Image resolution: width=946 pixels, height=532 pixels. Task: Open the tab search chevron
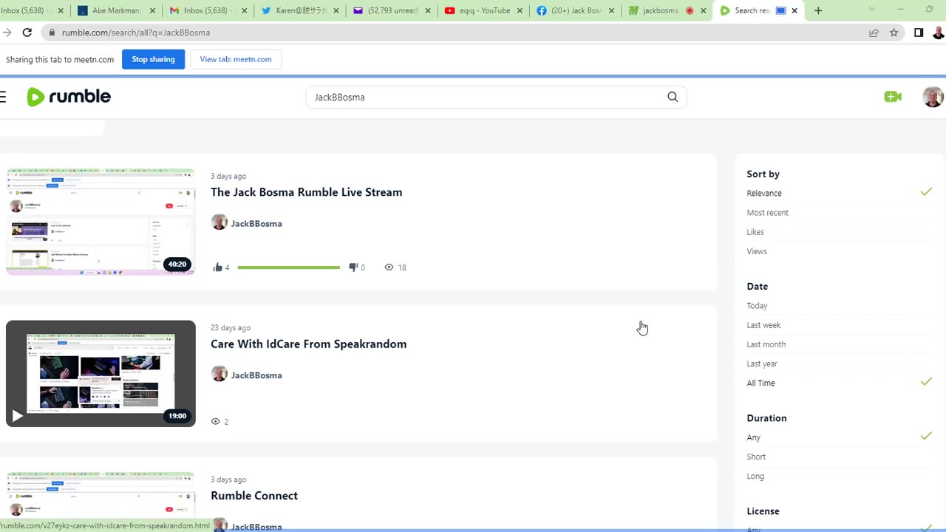[871, 10]
